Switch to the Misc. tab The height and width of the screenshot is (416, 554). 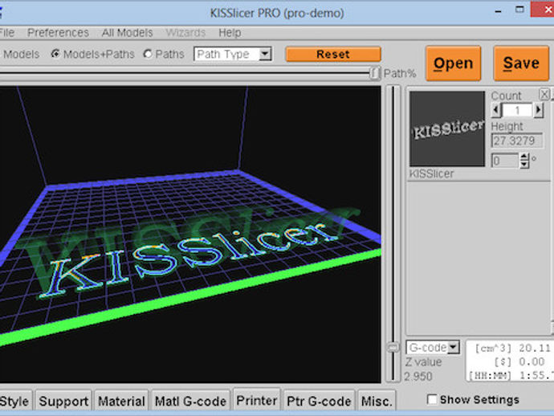point(377,402)
